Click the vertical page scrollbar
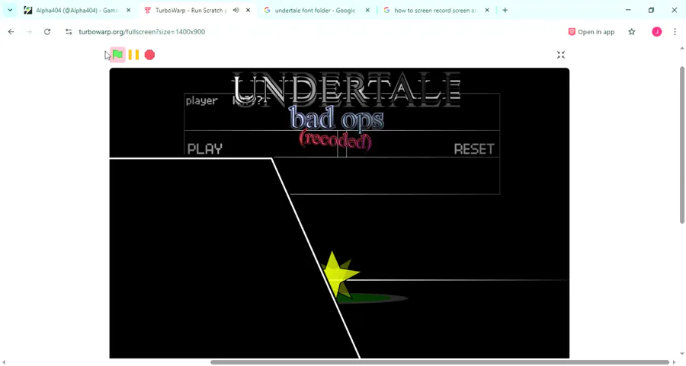686x366 pixels. pyautogui.click(x=682, y=145)
